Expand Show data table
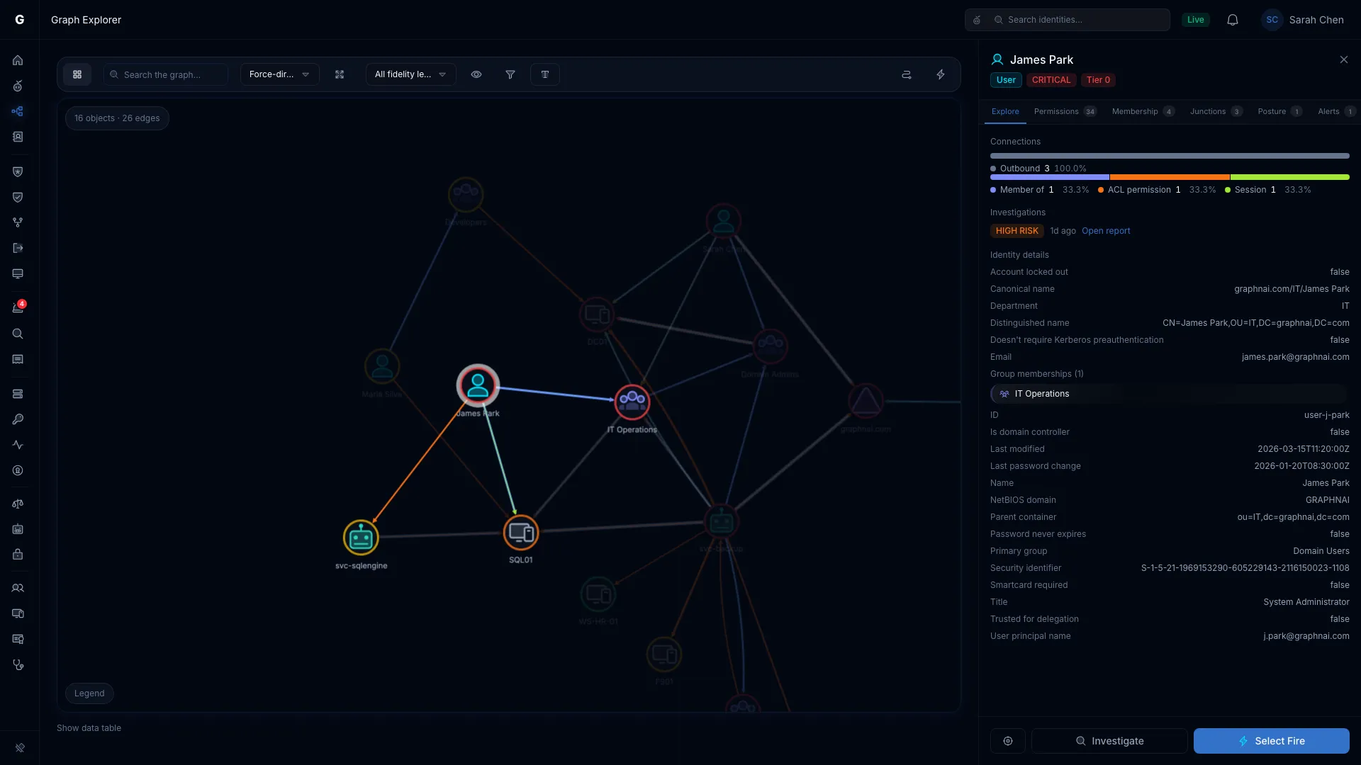Image resolution: width=1361 pixels, height=765 pixels. [x=89, y=728]
